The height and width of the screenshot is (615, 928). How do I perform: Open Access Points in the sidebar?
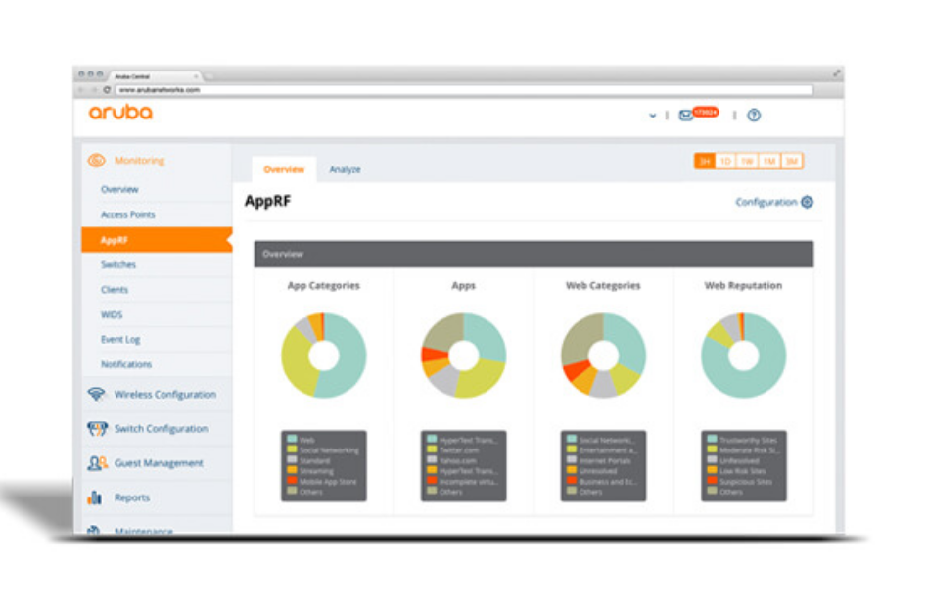pos(128,214)
